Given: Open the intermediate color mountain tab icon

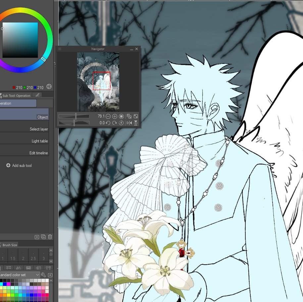Looking at the screenshot, I should point(19,268).
